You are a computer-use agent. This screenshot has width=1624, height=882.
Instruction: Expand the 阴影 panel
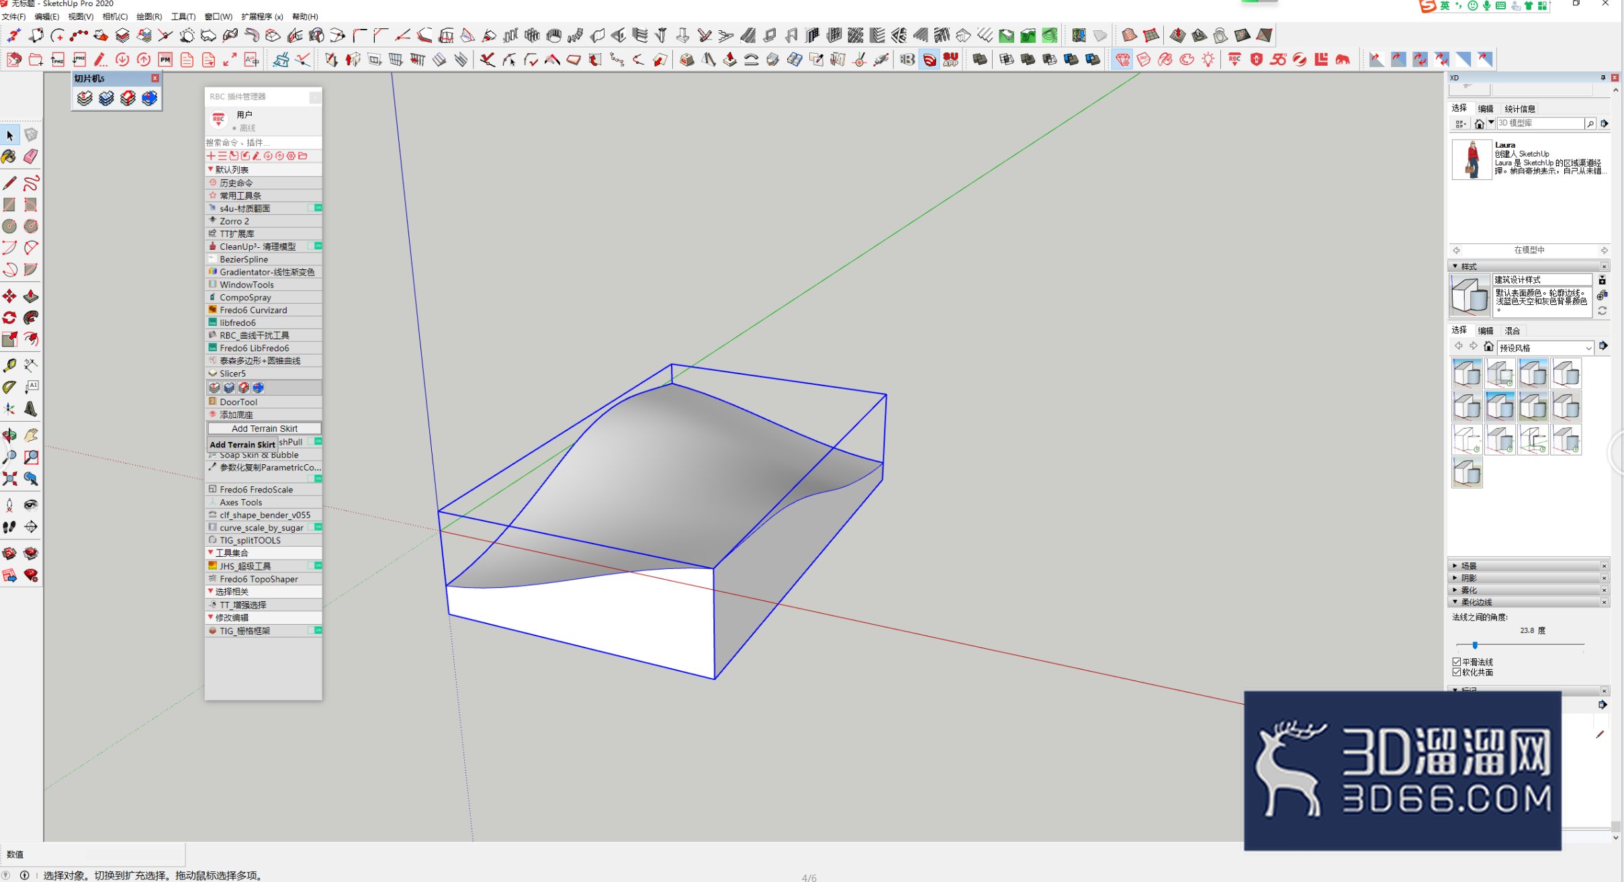pyautogui.click(x=1455, y=578)
